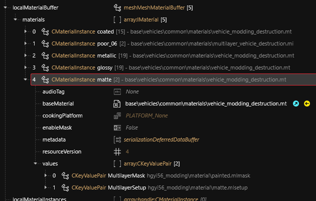
Task: Collapse the materials array node
Action: tap(17, 20)
